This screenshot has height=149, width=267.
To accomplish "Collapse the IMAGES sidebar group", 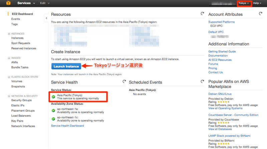I will 9,58.
